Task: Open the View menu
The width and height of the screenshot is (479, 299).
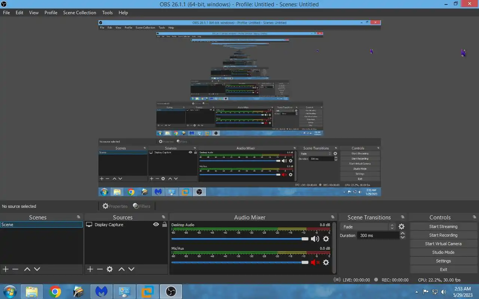Action: [x=34, y=12]
